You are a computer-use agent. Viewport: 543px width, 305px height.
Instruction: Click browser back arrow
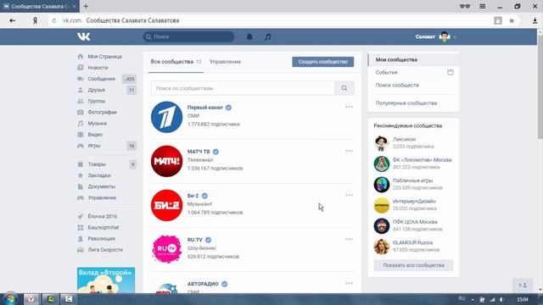point(13,20)
